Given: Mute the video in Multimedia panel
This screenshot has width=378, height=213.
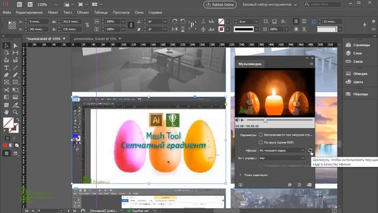Looking at the screenshot, I should [x=237, y=120].
